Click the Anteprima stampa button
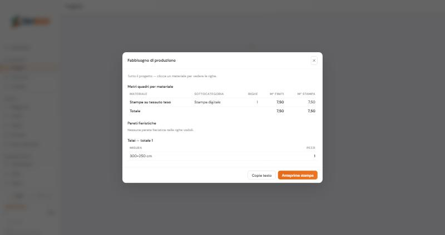445x235 pixels. pos(298,175)
